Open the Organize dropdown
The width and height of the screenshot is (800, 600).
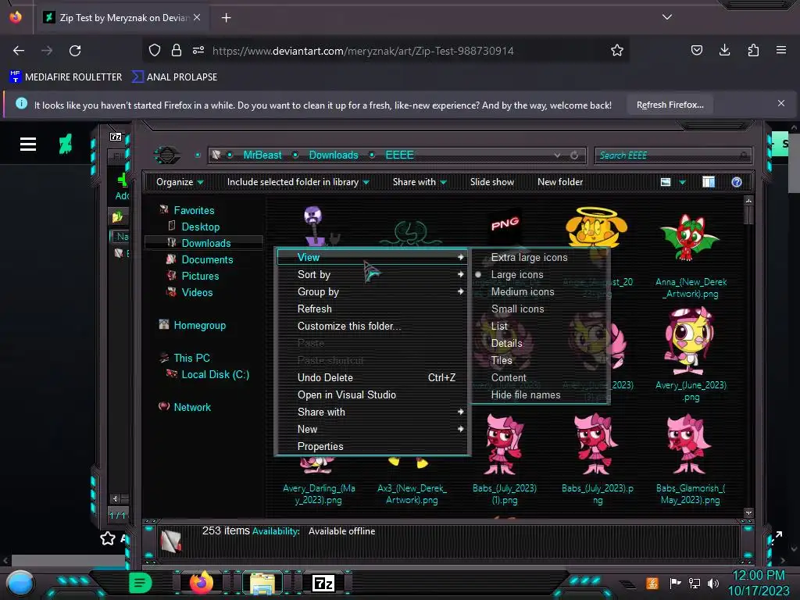pos(180,182)
